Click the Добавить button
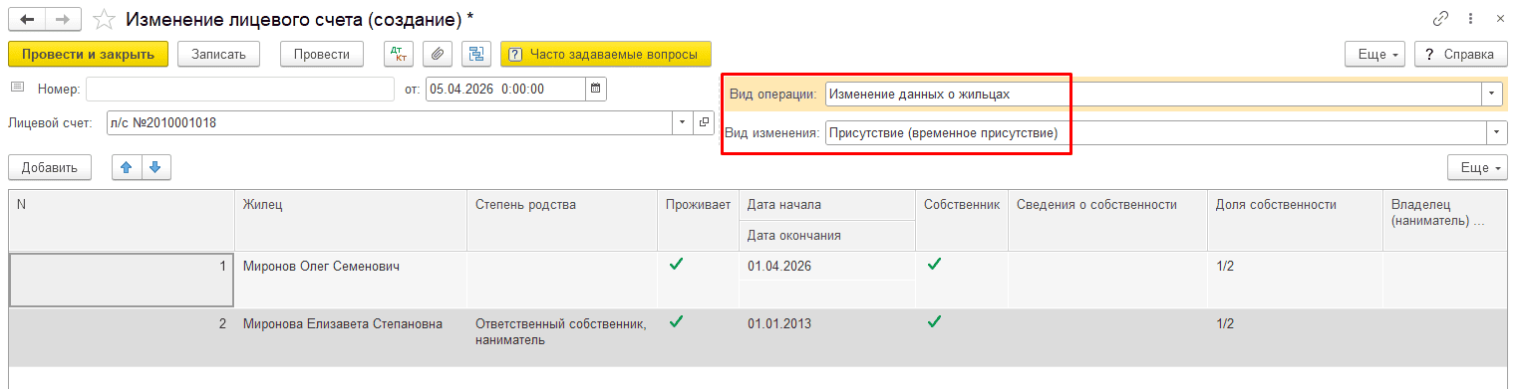 pos(50,168)
